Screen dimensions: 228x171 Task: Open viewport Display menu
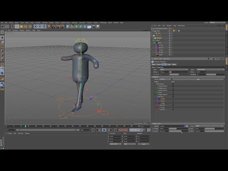(22, 30)
